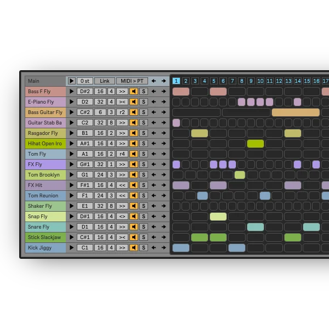Open direction menu 'r4' for Tom Fly
The width and height of the screenshot is (329, 329).
tap(122, 154)
